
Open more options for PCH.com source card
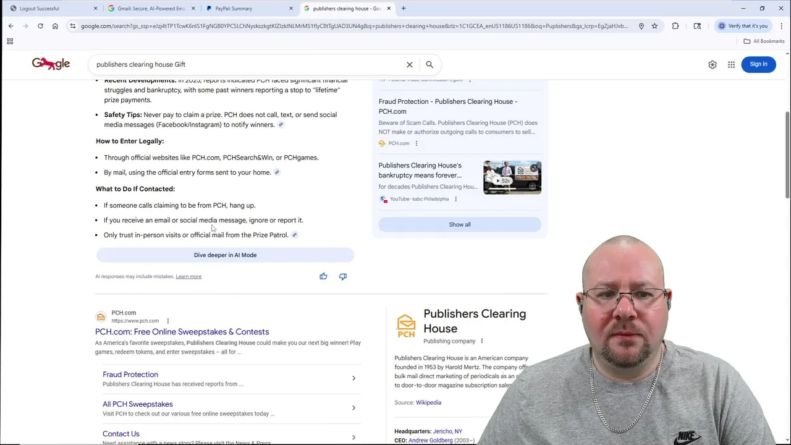click(x=416, y=143)
